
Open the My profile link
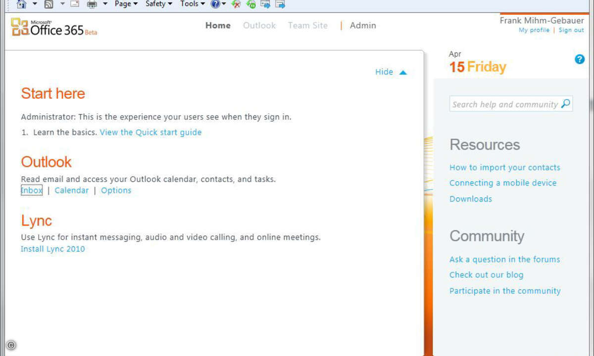click(x=534, y=30)
